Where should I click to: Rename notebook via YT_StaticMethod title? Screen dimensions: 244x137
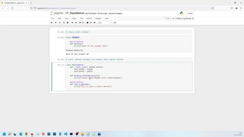[x=75, y=13]
